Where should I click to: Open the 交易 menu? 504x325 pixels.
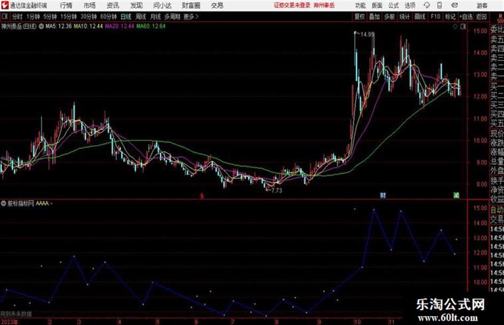pyautogui.click(x=217, y=5)
